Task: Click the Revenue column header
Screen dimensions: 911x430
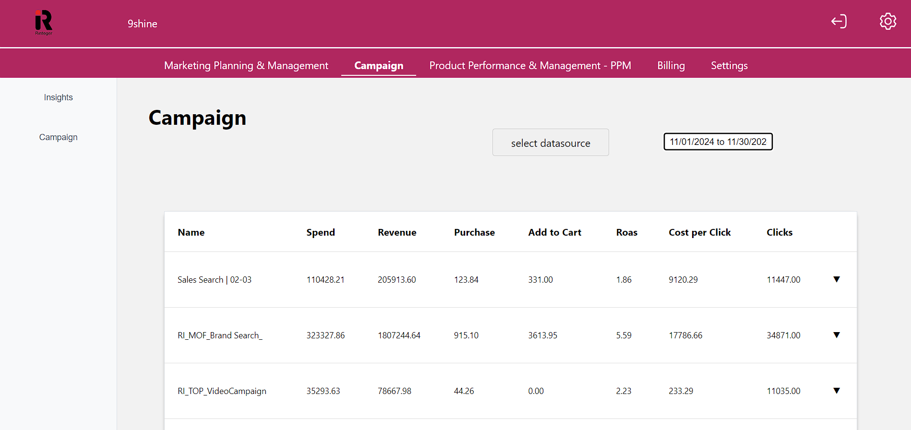Action: coord(397,232)
